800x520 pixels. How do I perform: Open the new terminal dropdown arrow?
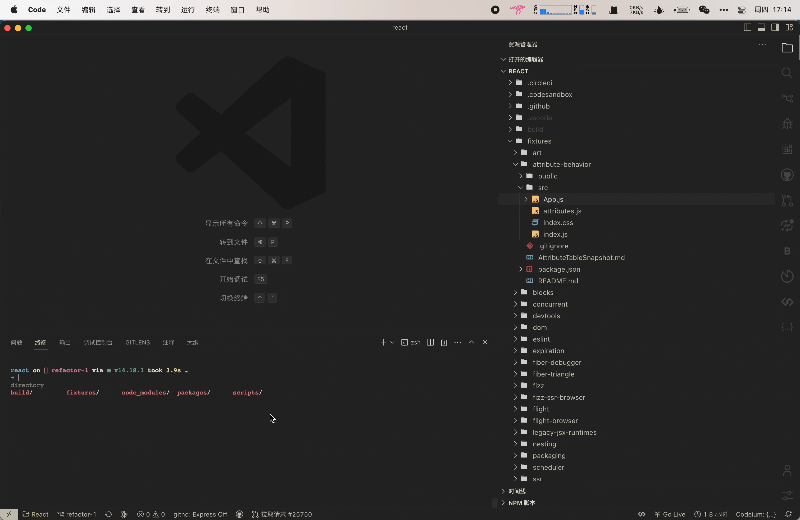coord(392,342)
